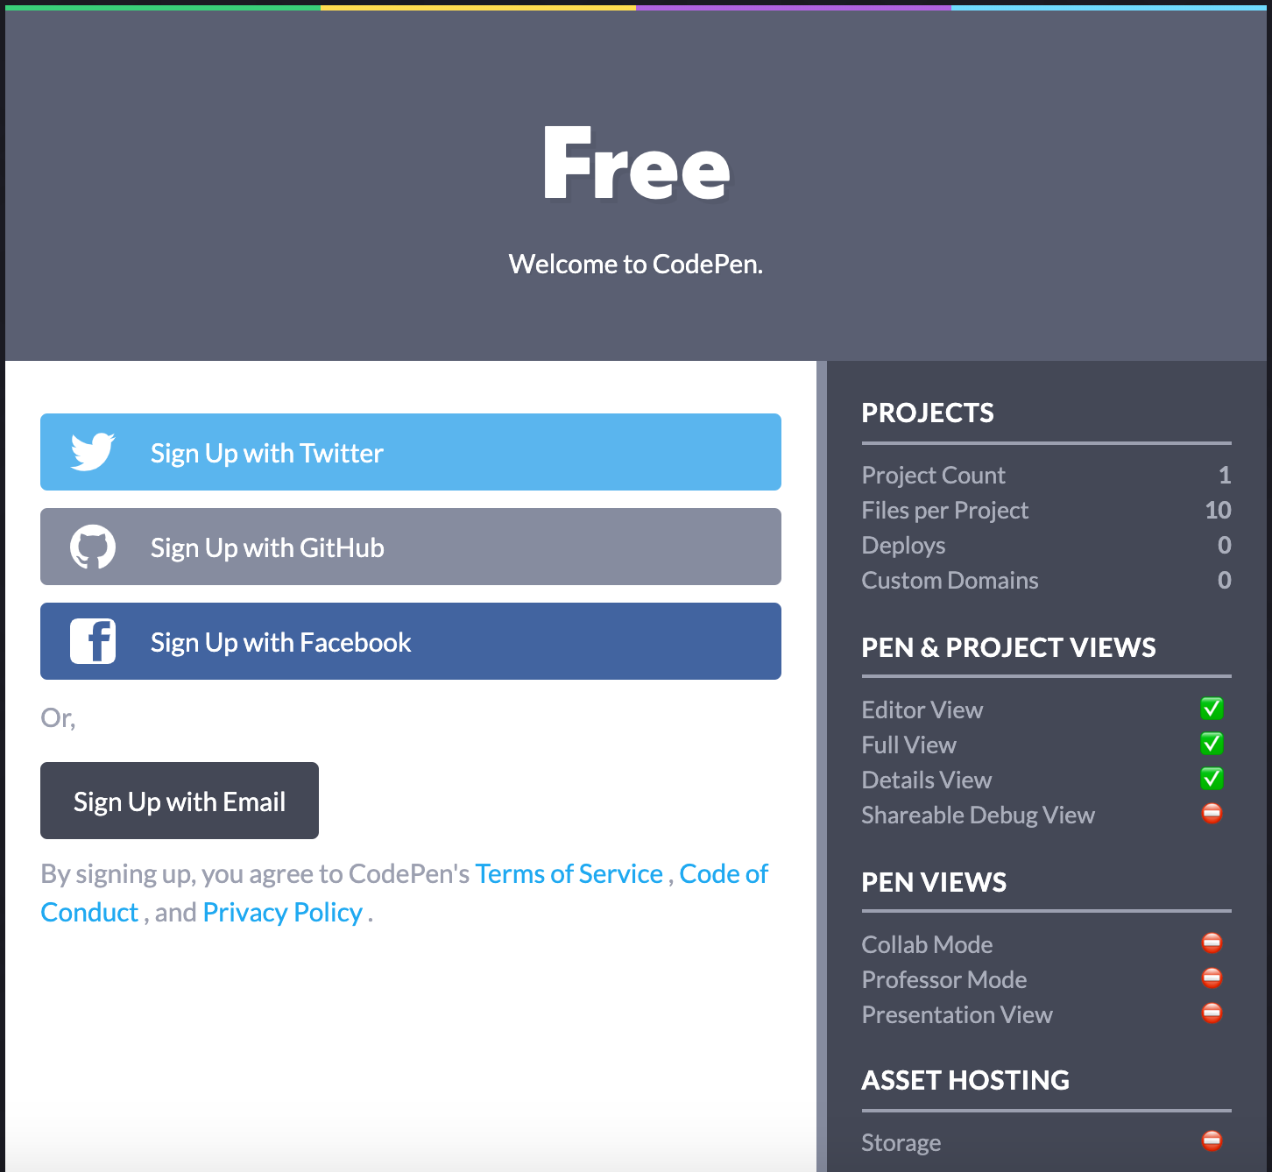Screen dimensions: 1272x1172
Task: Click the Files per Project value 10
Action: click(1218, 510)
